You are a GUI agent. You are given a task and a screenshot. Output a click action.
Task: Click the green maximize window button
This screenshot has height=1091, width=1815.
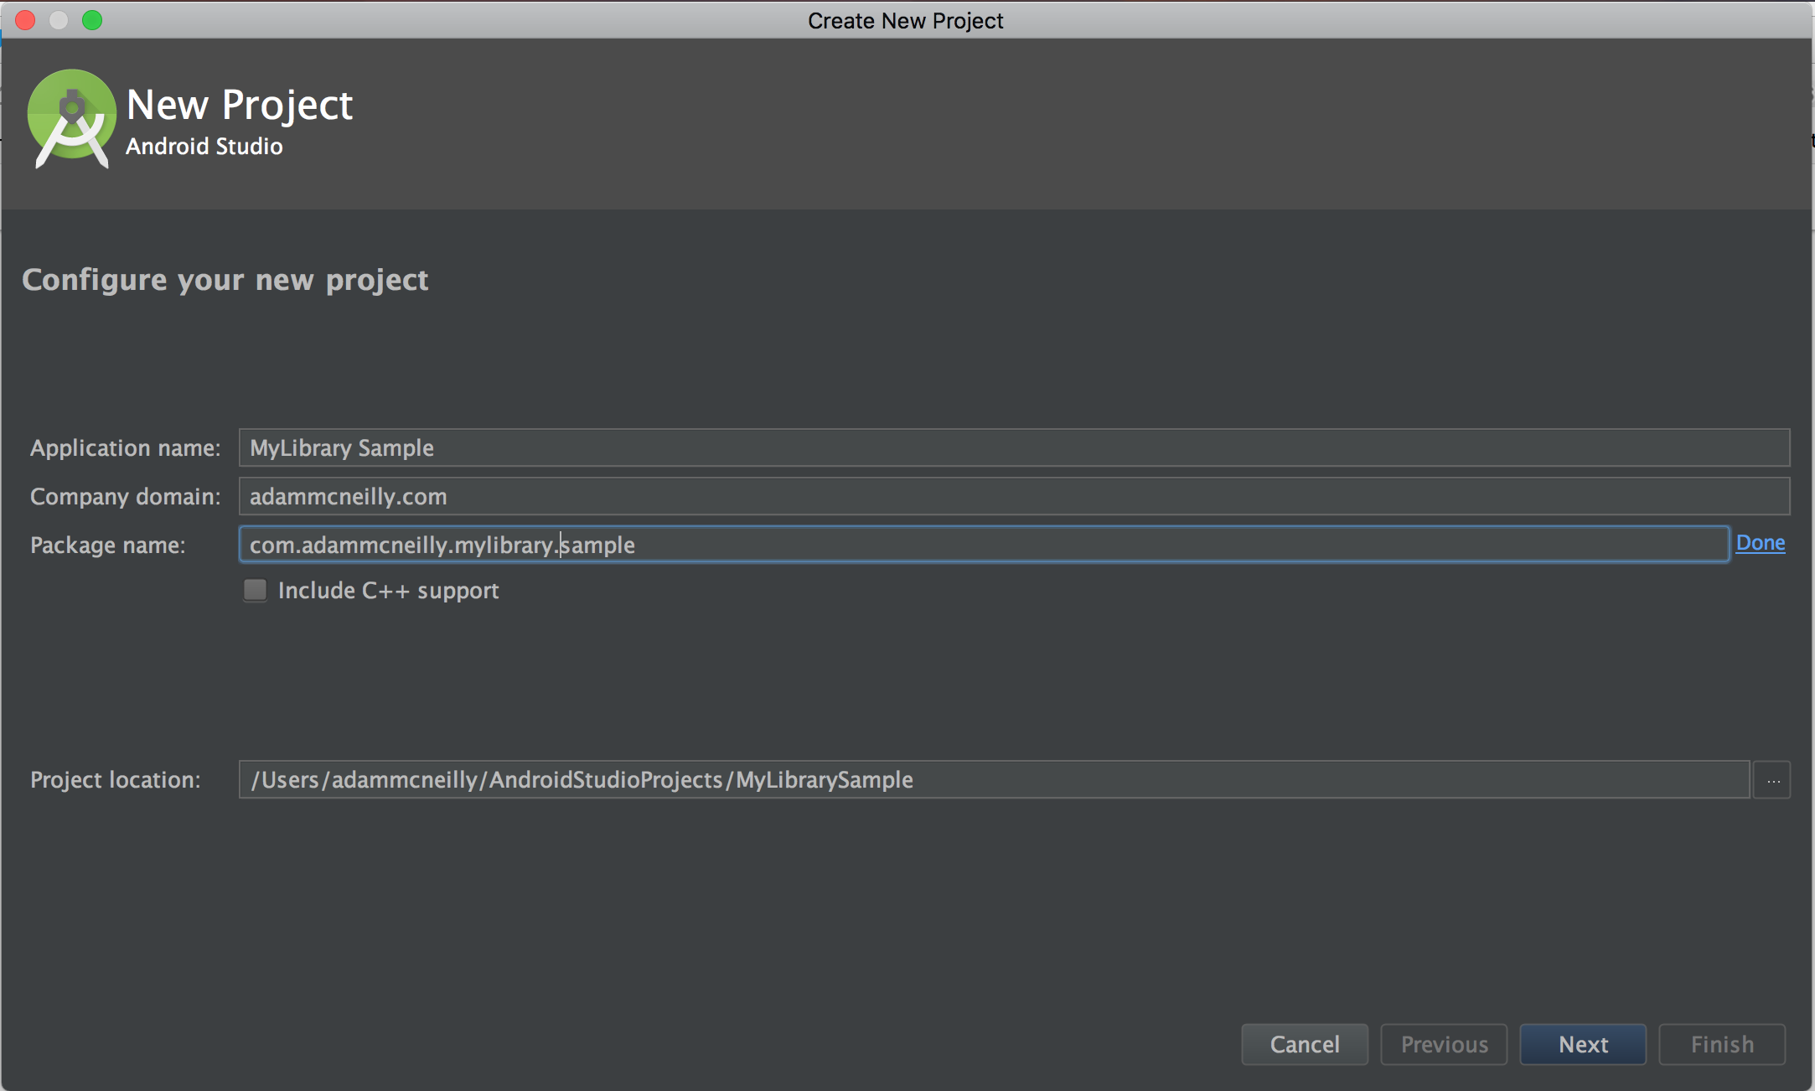click(92, 20)
